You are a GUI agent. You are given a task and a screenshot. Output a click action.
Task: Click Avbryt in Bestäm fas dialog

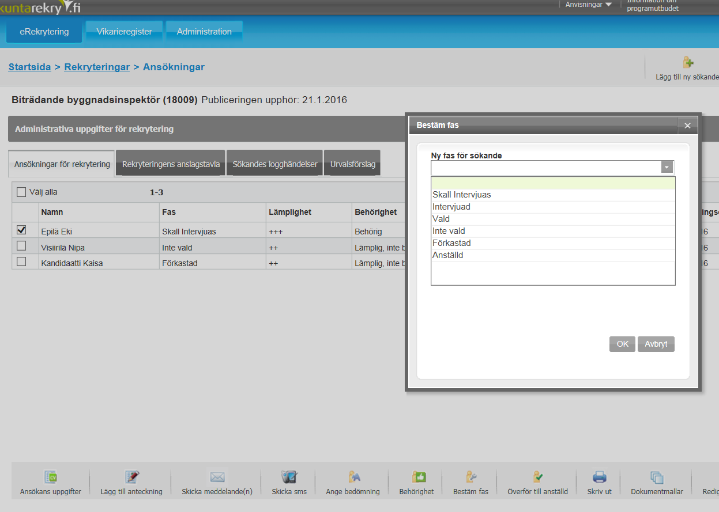(x=656, y=344)
